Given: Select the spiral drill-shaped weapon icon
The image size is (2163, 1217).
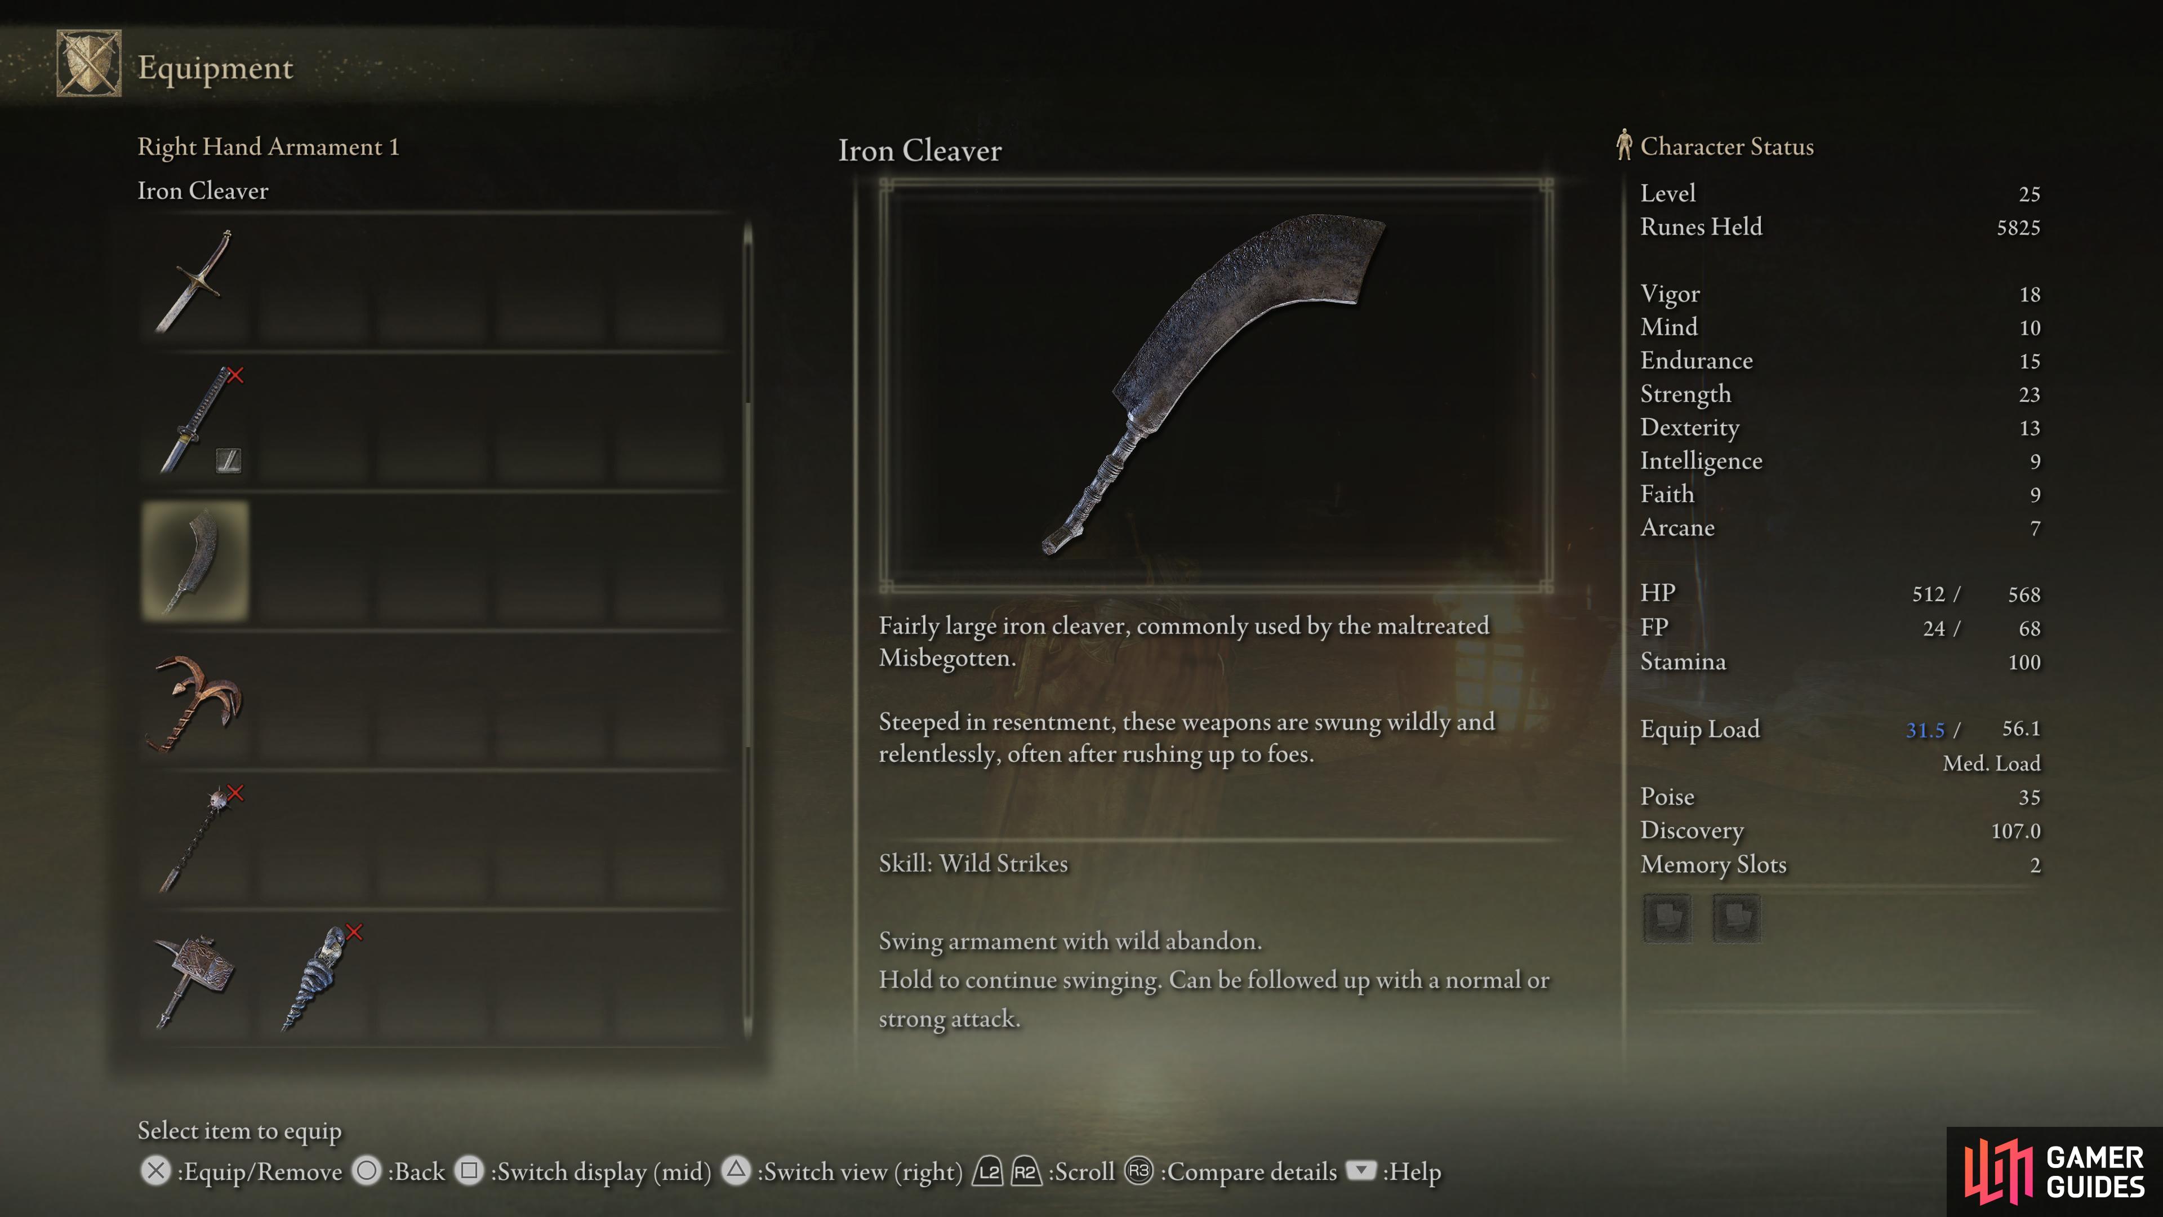Looking at the screenshot, I should 314,979.
